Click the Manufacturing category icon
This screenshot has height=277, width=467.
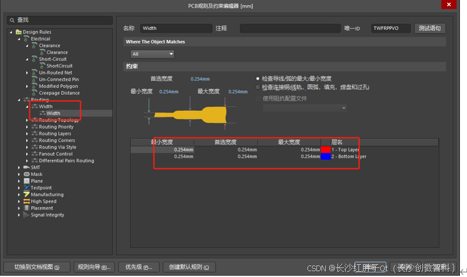coord(27,194)
